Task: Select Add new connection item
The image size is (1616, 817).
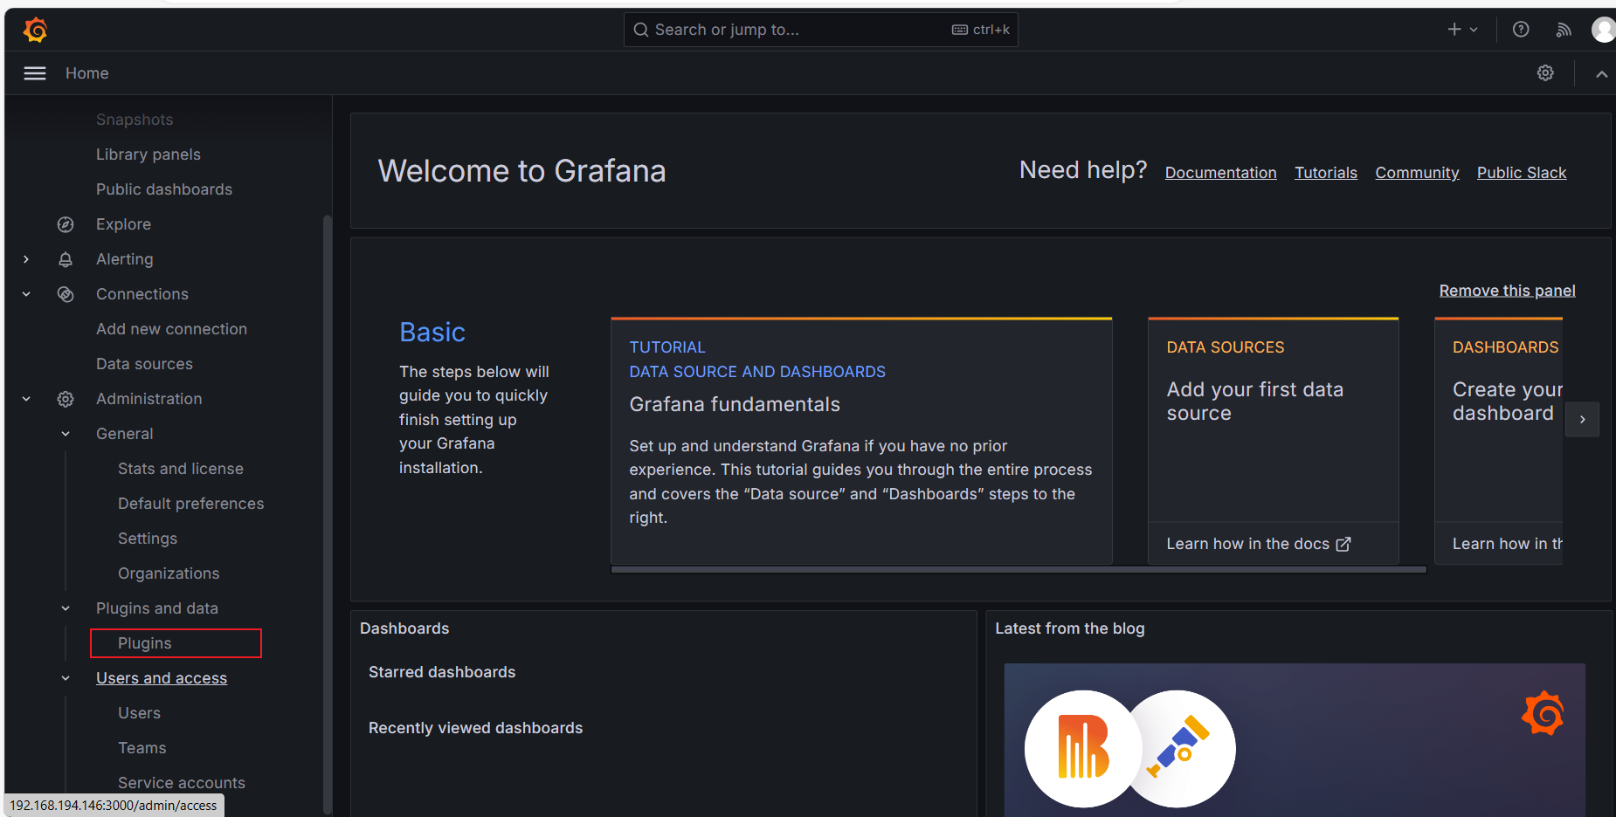Action: click(x=171, y=329)
